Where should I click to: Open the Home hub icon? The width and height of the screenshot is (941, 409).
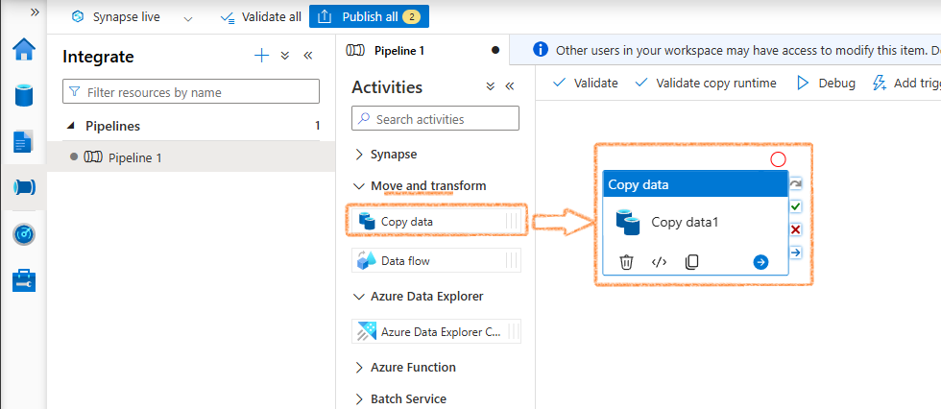pos(24,49)
